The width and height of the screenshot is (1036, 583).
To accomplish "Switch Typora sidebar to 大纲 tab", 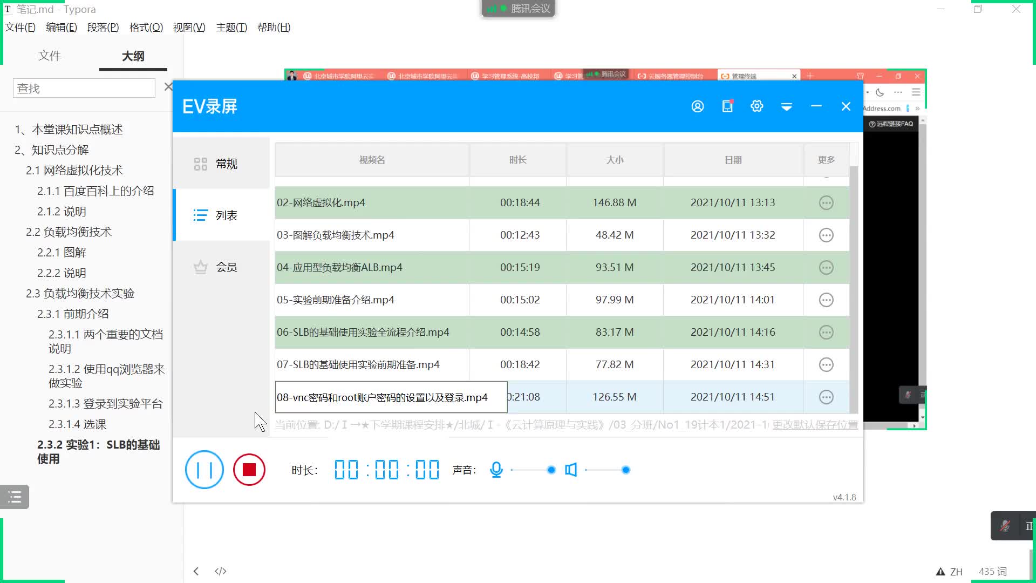I will click(133, 56).
